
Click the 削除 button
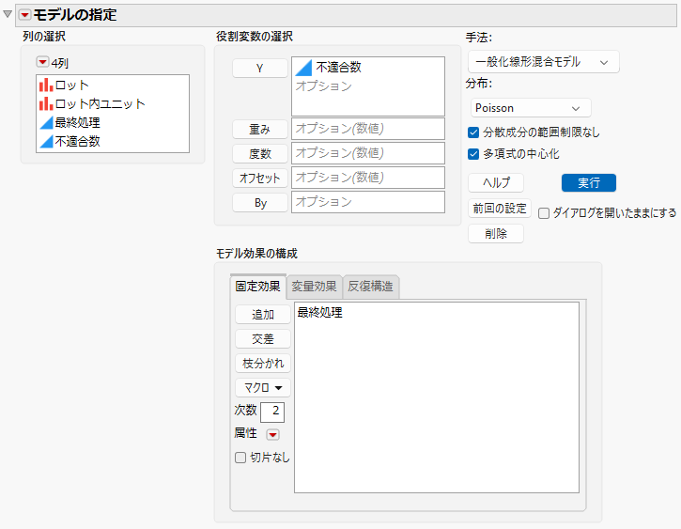point(496,234)
